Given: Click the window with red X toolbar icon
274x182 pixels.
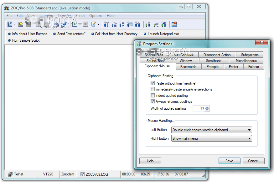Looking at the screenshot, I should (x=174, y=24).
